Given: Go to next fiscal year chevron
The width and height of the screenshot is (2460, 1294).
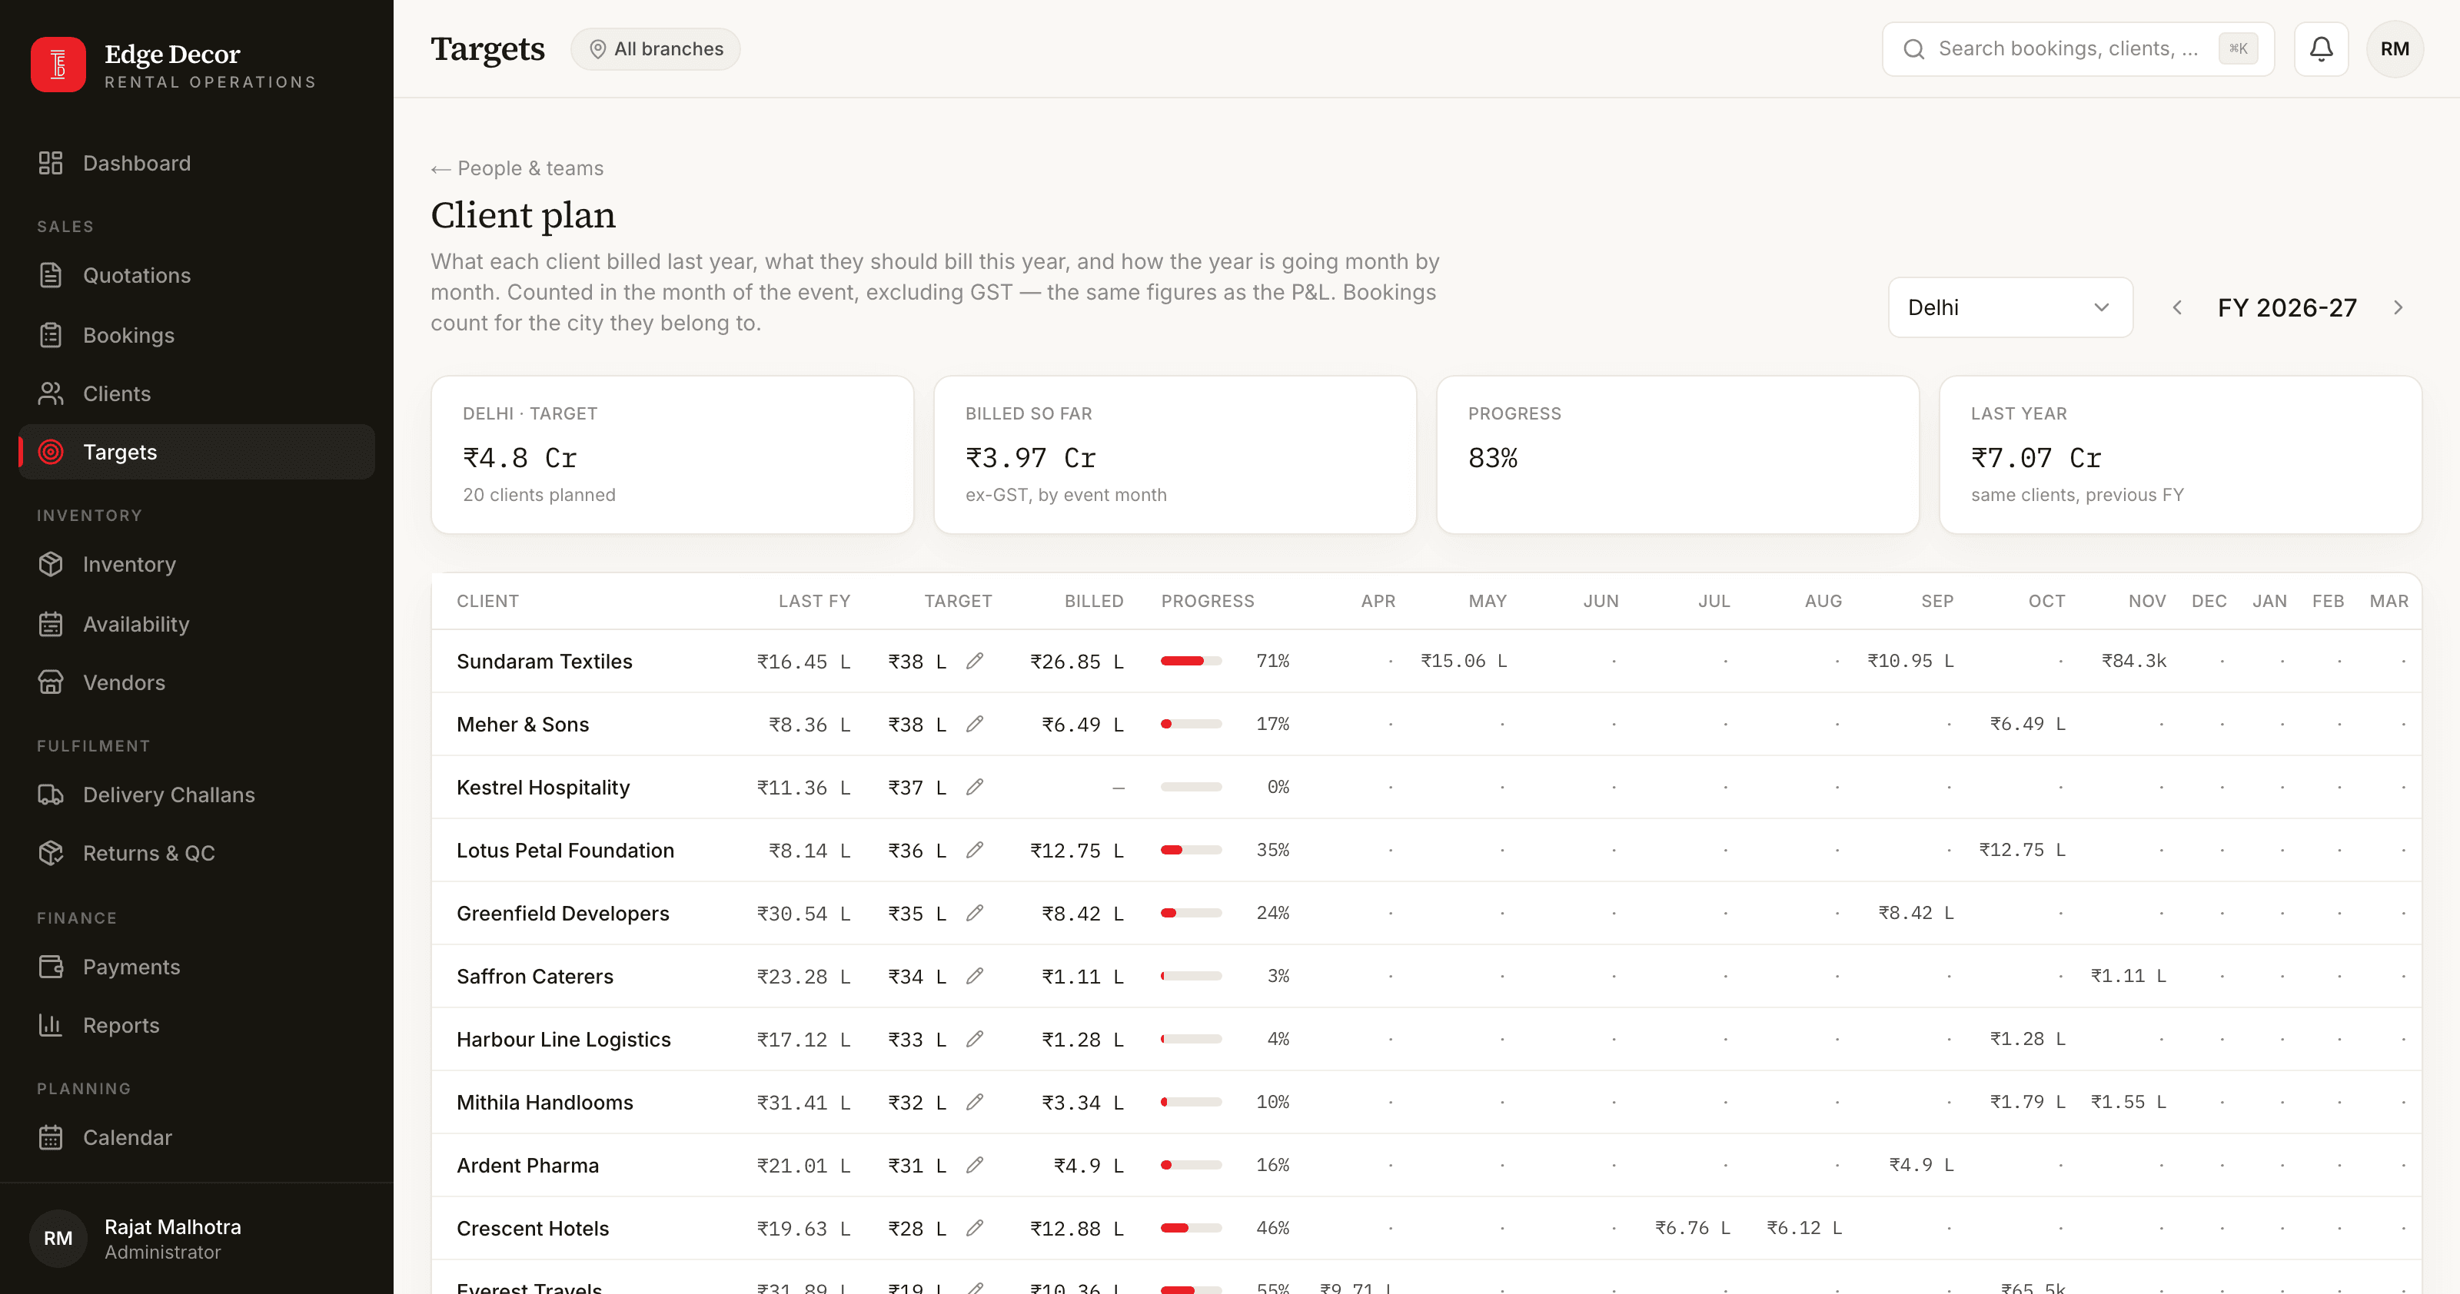Looking at the screenshot, I should (2398, 307).
